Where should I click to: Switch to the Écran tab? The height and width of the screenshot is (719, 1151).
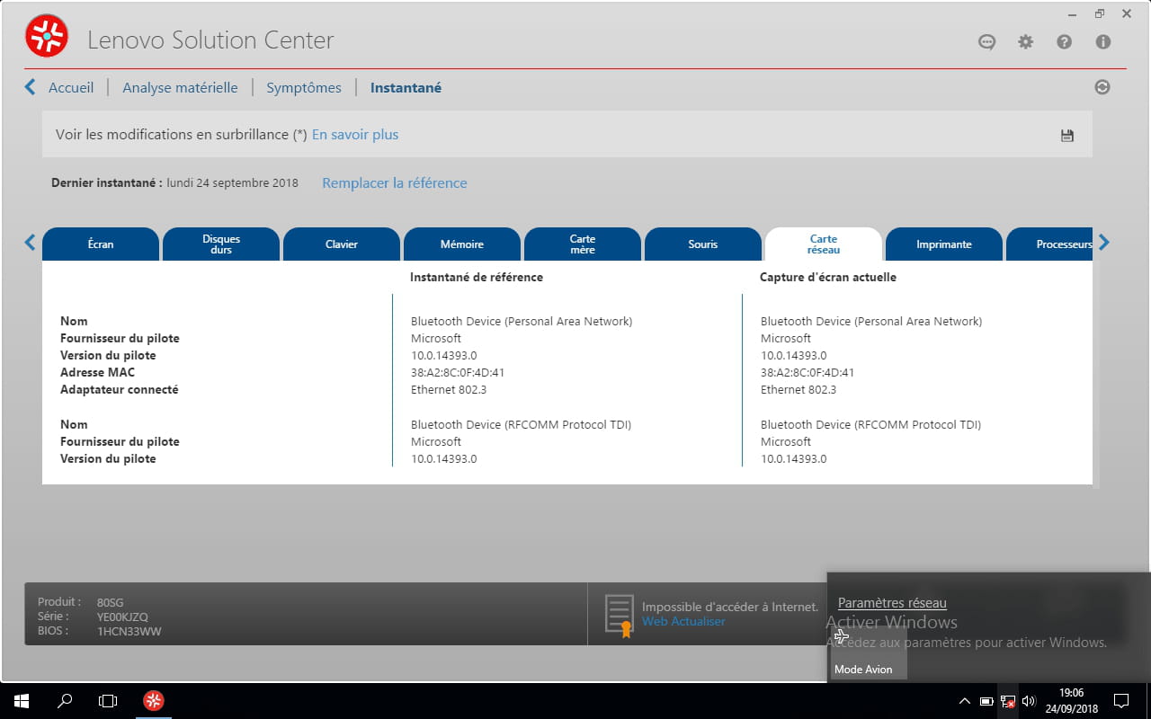[x=101, y=244]
